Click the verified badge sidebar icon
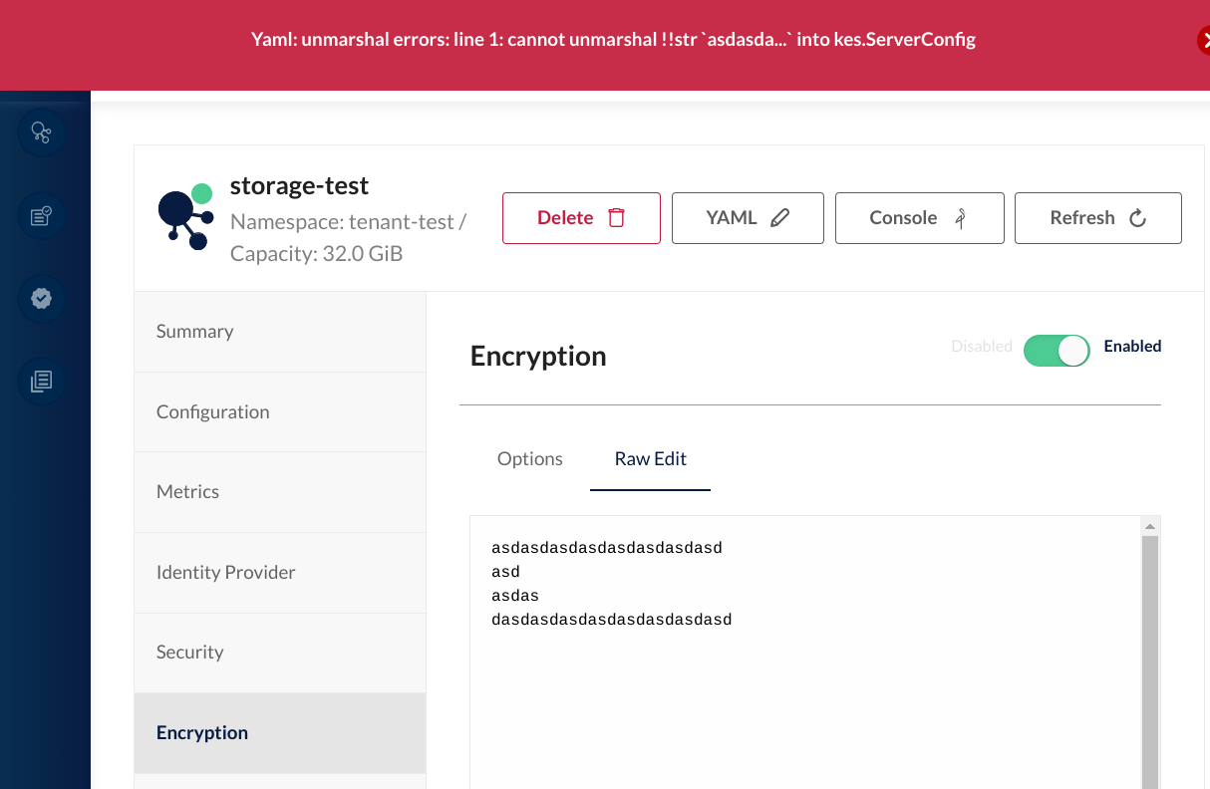 [41, 298]
